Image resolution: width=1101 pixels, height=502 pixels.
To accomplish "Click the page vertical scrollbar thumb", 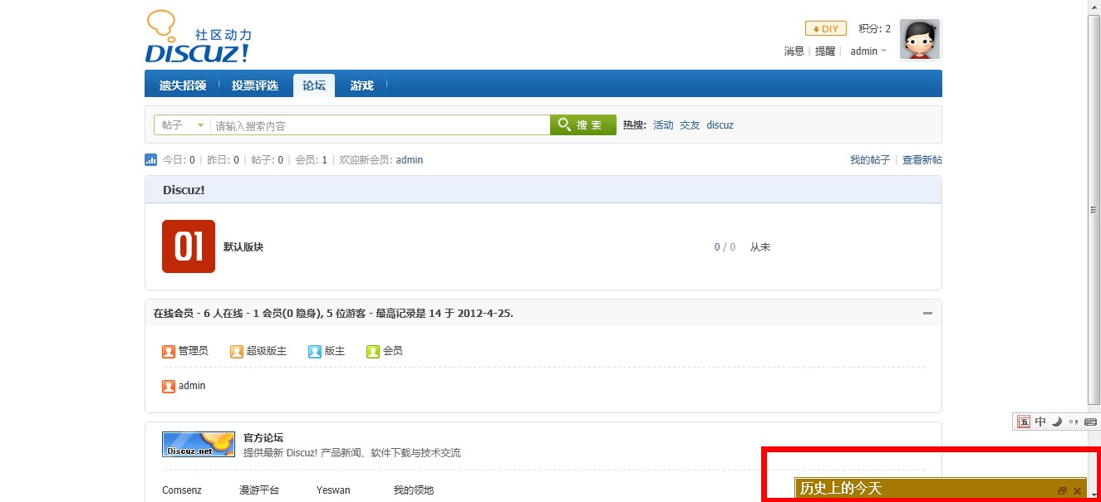I will (x=1094, y=209).
